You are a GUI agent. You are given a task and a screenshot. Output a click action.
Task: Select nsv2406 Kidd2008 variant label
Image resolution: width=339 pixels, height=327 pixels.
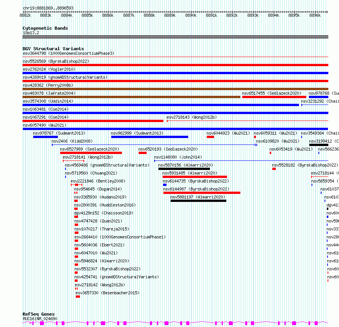click(x=72, y=141)
